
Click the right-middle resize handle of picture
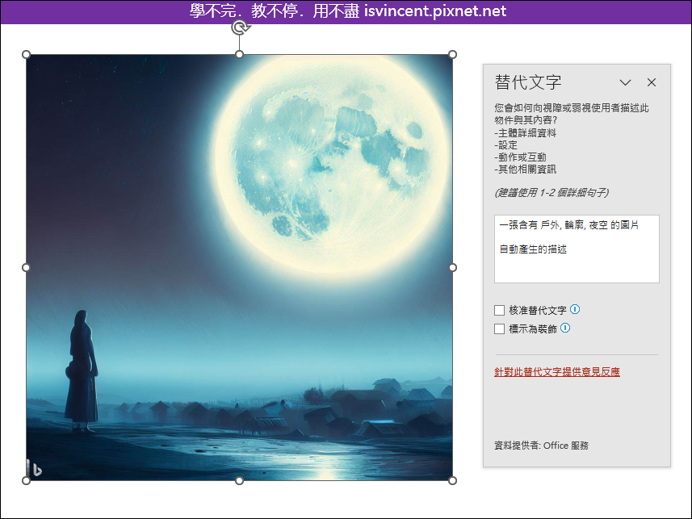click(x=452, y=267)
